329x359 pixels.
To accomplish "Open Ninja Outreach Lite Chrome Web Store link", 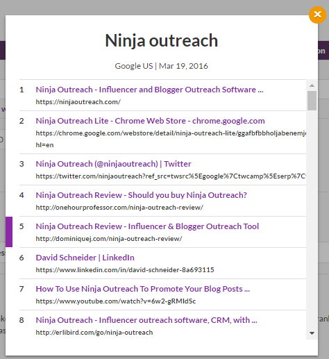I will click(x=150, y=121).
